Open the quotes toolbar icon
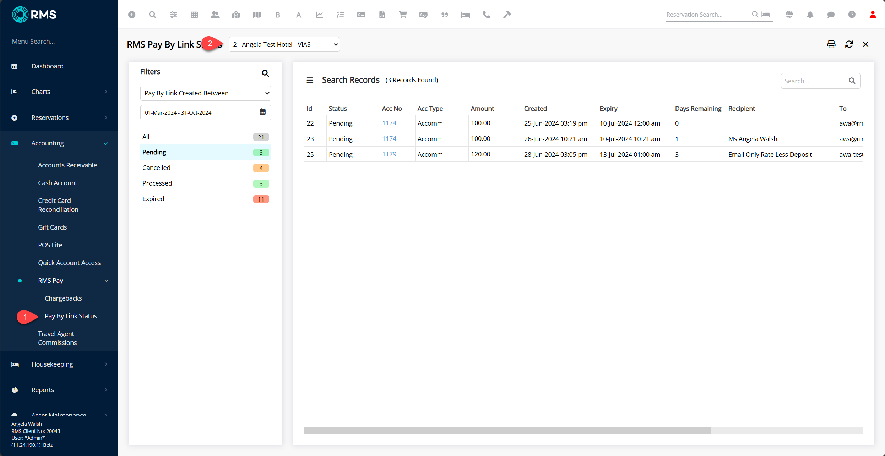 pyautogui.click(x=445, y=15)
